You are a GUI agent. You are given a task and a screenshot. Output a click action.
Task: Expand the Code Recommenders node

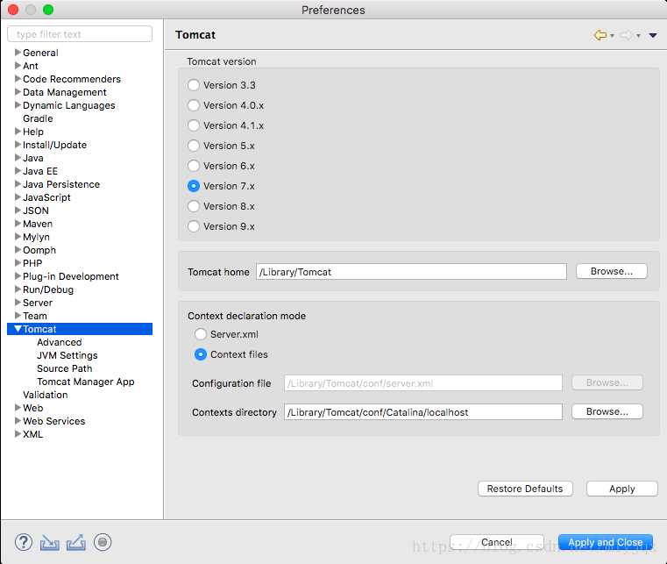point(18,79)
